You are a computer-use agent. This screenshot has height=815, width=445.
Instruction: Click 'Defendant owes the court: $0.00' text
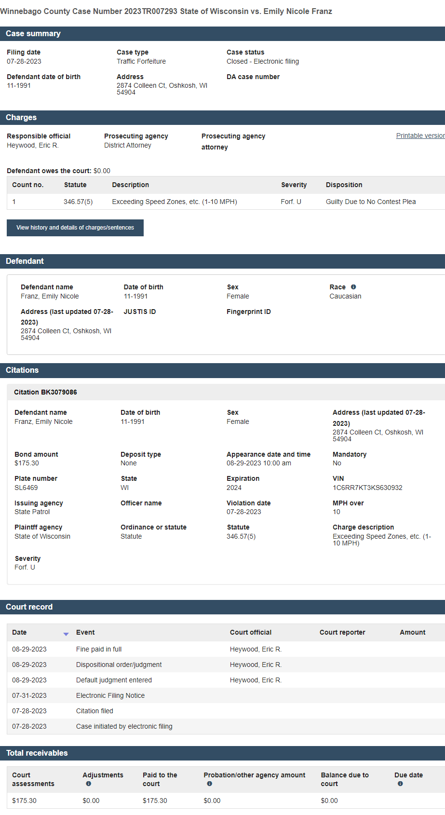(x=58, y=171)
